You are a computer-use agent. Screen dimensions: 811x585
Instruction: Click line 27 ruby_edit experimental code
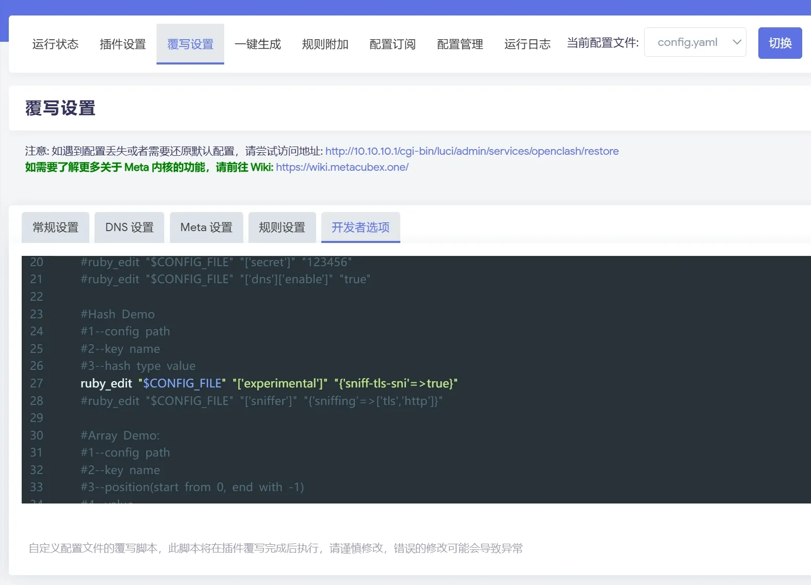(x=269, y=383)
